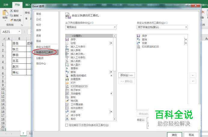This screenshot has width=208, height=137.
Task: Expand 恢复 arrow in right toolbar list
Action: pos(186,43)
